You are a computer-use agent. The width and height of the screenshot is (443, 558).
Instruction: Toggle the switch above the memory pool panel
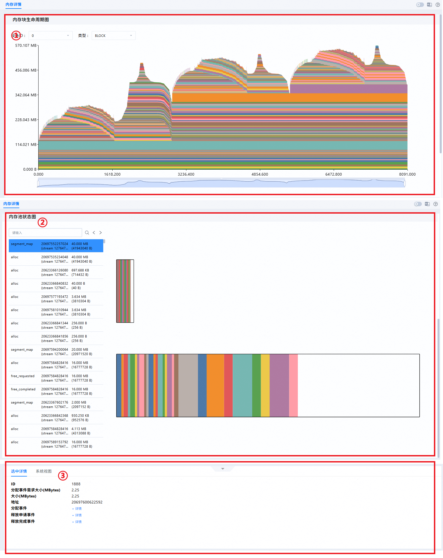[418, 204]
